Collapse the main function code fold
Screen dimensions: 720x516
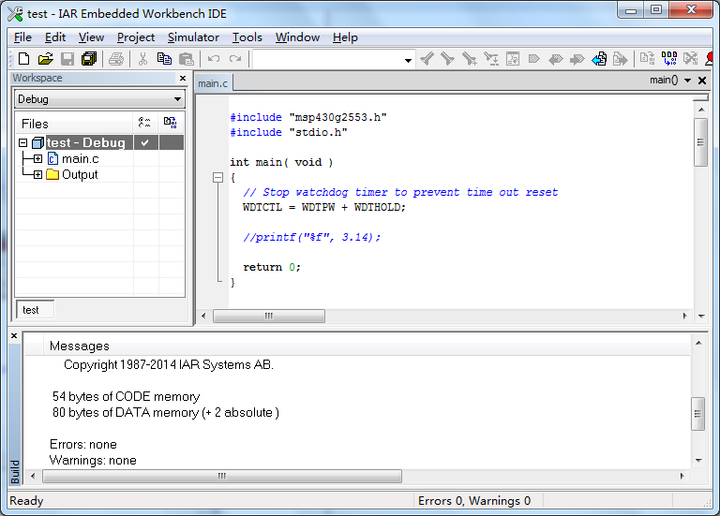[218, 178]
